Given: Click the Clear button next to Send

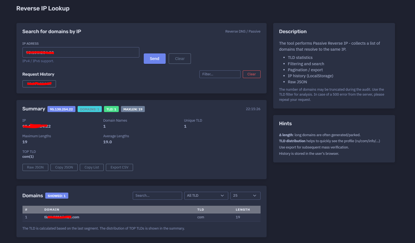Looking at the screenshot, I should coord(180,59).
